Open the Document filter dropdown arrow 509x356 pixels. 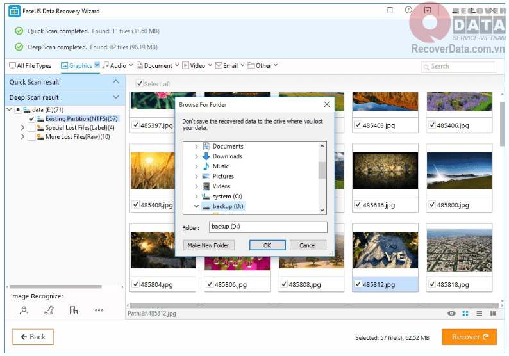click(177, 65)
